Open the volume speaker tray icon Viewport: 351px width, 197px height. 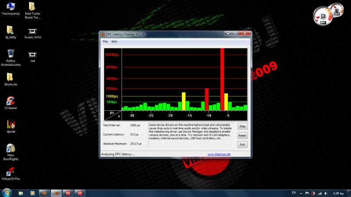coord(326,193)
